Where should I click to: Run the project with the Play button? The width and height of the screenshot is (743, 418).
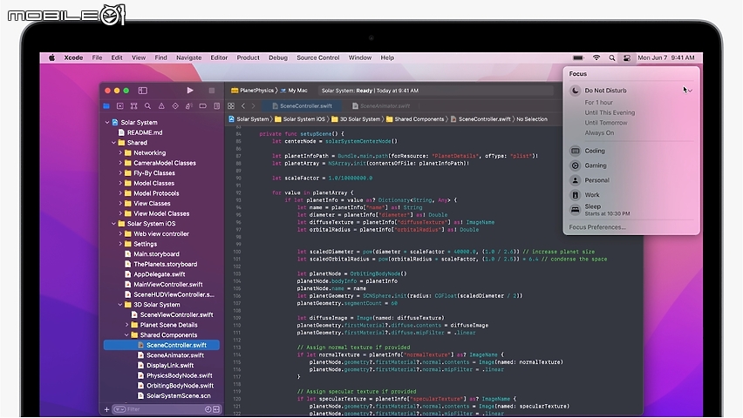tap(190, 91)
